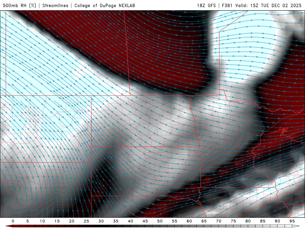
Task: Click the "70" colorbar tick label
Action: click(x=218, y=221)
